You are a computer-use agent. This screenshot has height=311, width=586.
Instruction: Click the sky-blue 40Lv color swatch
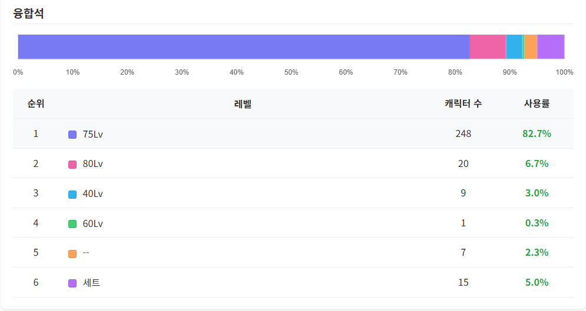click(x=72, y=194)
